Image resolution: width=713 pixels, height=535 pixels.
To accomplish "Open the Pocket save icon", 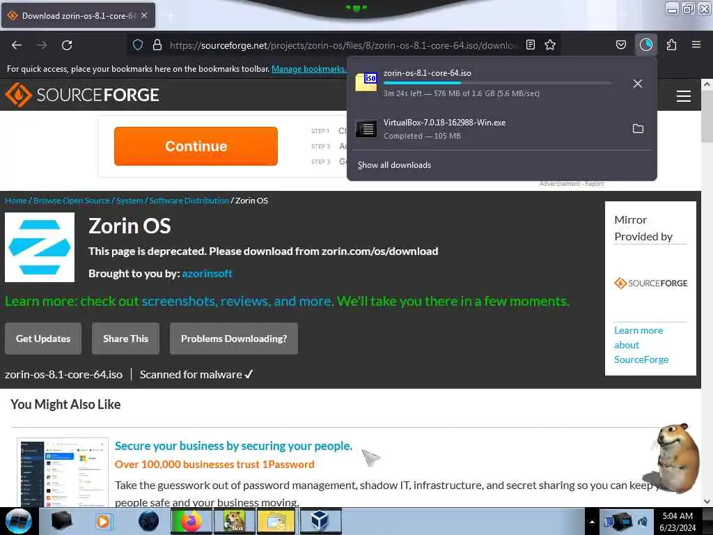I will pyautogui.click(x=620, y=45).
